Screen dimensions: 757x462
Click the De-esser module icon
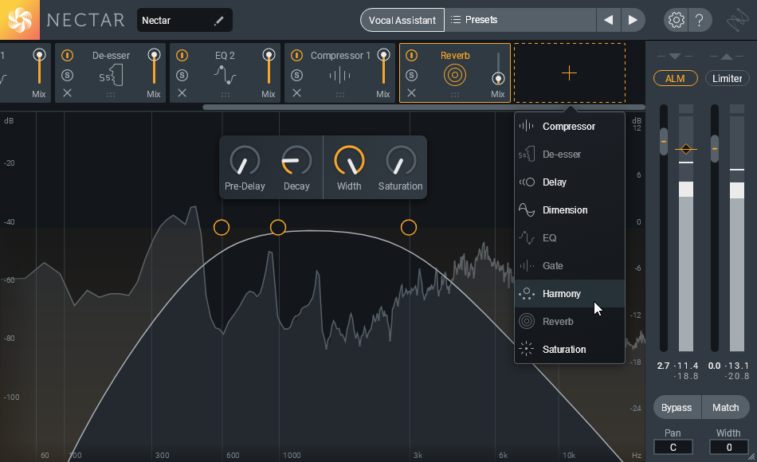click(111, 76)
